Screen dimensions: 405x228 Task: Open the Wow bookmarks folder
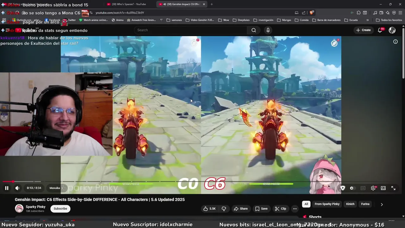point(223,20)
